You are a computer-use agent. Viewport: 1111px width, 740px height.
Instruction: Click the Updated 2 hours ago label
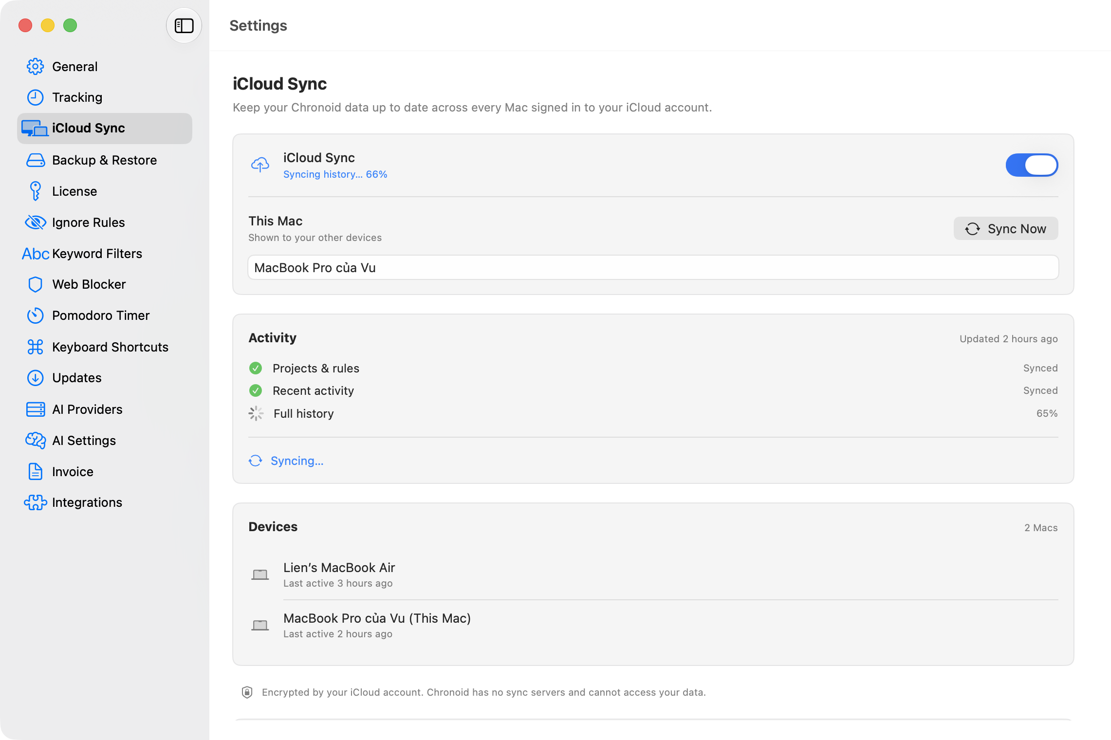point(1009,339)
